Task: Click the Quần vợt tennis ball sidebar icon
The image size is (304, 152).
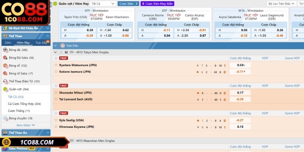Action: (5, 89)
